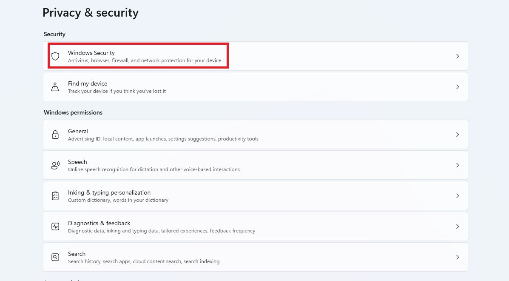The height and width of the screenshot is (281, 509).
Task: Expand Inking & typing personalization chevron
Action: (458, 196)
